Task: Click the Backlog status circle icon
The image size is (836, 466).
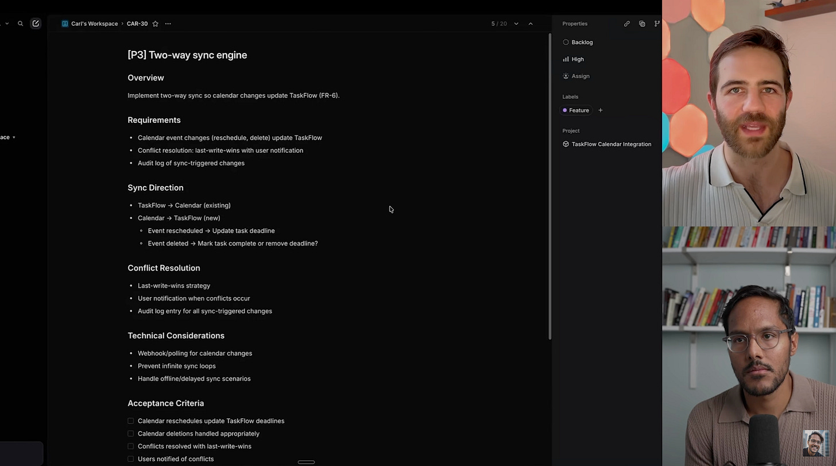Action: click(566, 42)
